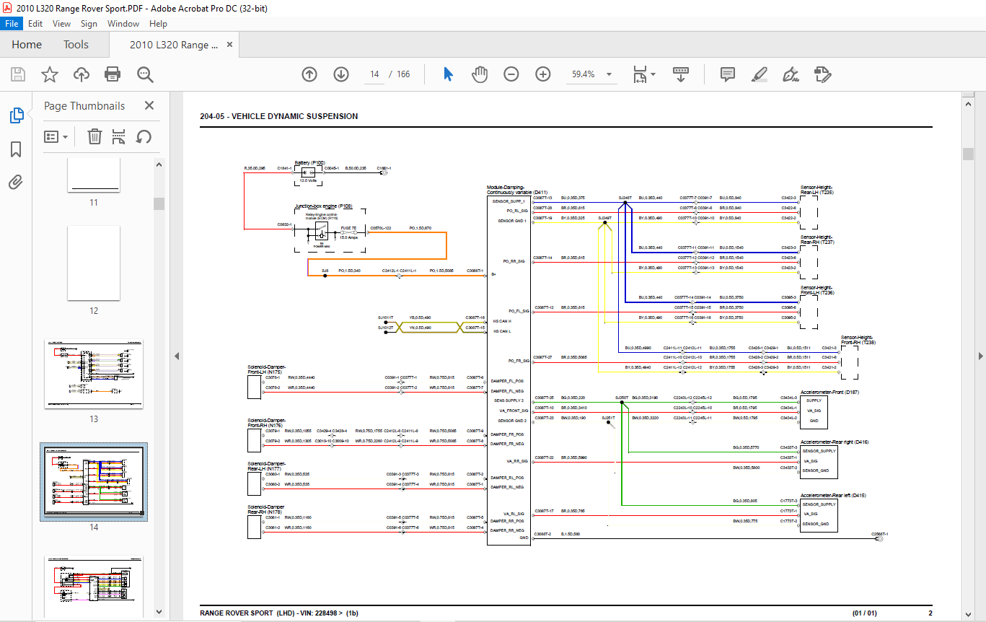Close the Page Thumbnails panel
The image size is (986, 622).
[149, 105]
